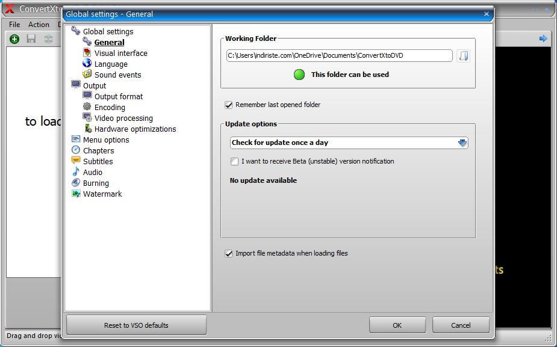Browse for working folder with folder icon
The height and width of the screenshot is (347, 557).
pos(463,56)
